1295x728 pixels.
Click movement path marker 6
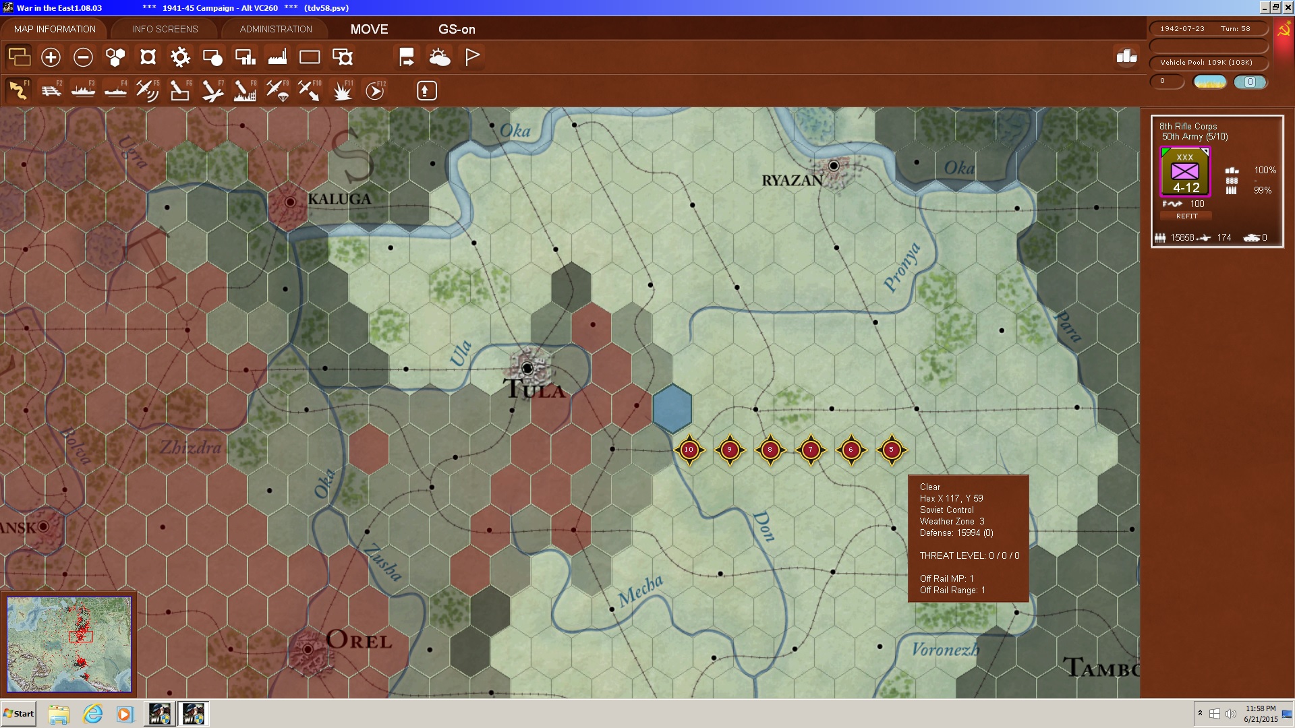(x=851, y=450)
